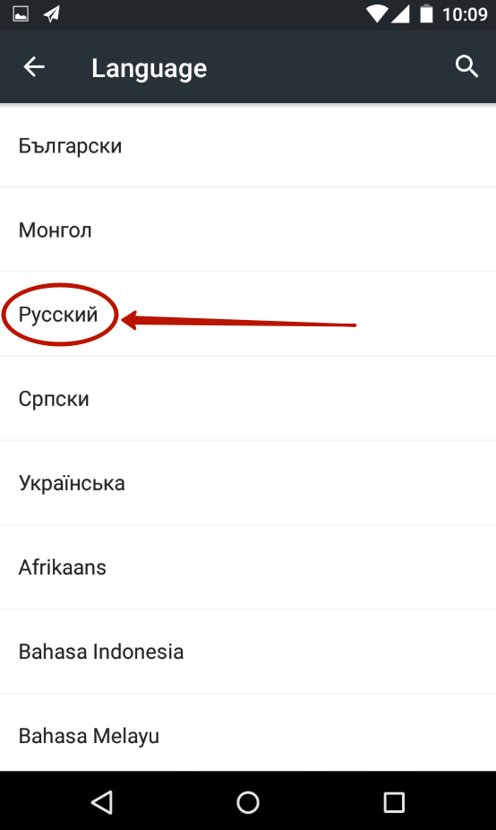Open the search magnifier icon
Screen dimensions: 496x830
[x=467, y=66]
